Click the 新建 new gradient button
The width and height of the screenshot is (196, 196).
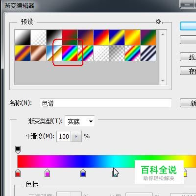tap(188, 103)
